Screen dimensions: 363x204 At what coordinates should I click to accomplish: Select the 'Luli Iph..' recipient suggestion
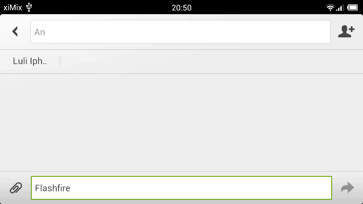(30, 61)
